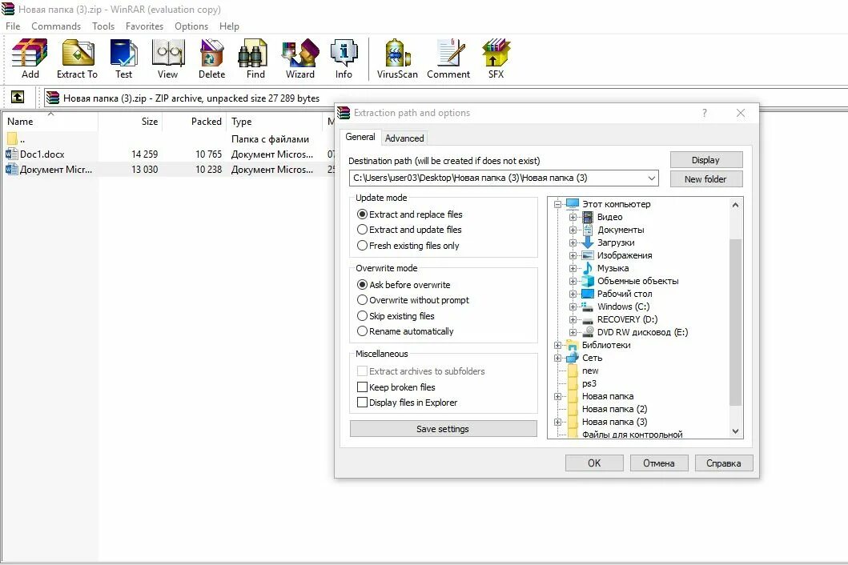Expand the Новая папка tree node
Viewport: 848px width, 565px height.
tap(557, 396)
